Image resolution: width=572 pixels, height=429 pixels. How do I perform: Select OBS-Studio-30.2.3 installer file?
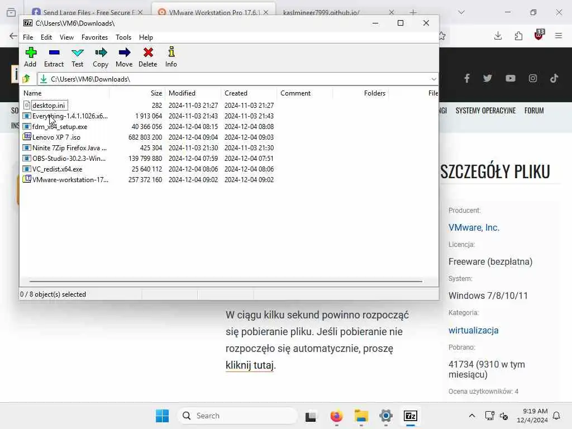[69, 158]
